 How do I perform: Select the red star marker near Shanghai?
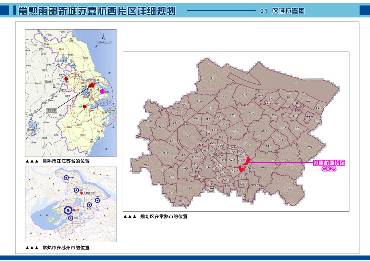92,84
